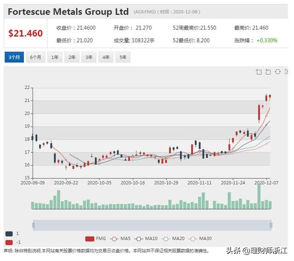The width and height of the screenshot is (294, 261).
Task: Select the 3个月 time range tab
Action: [14, 57]
